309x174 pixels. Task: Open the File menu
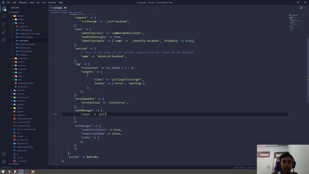click(9, 2)
